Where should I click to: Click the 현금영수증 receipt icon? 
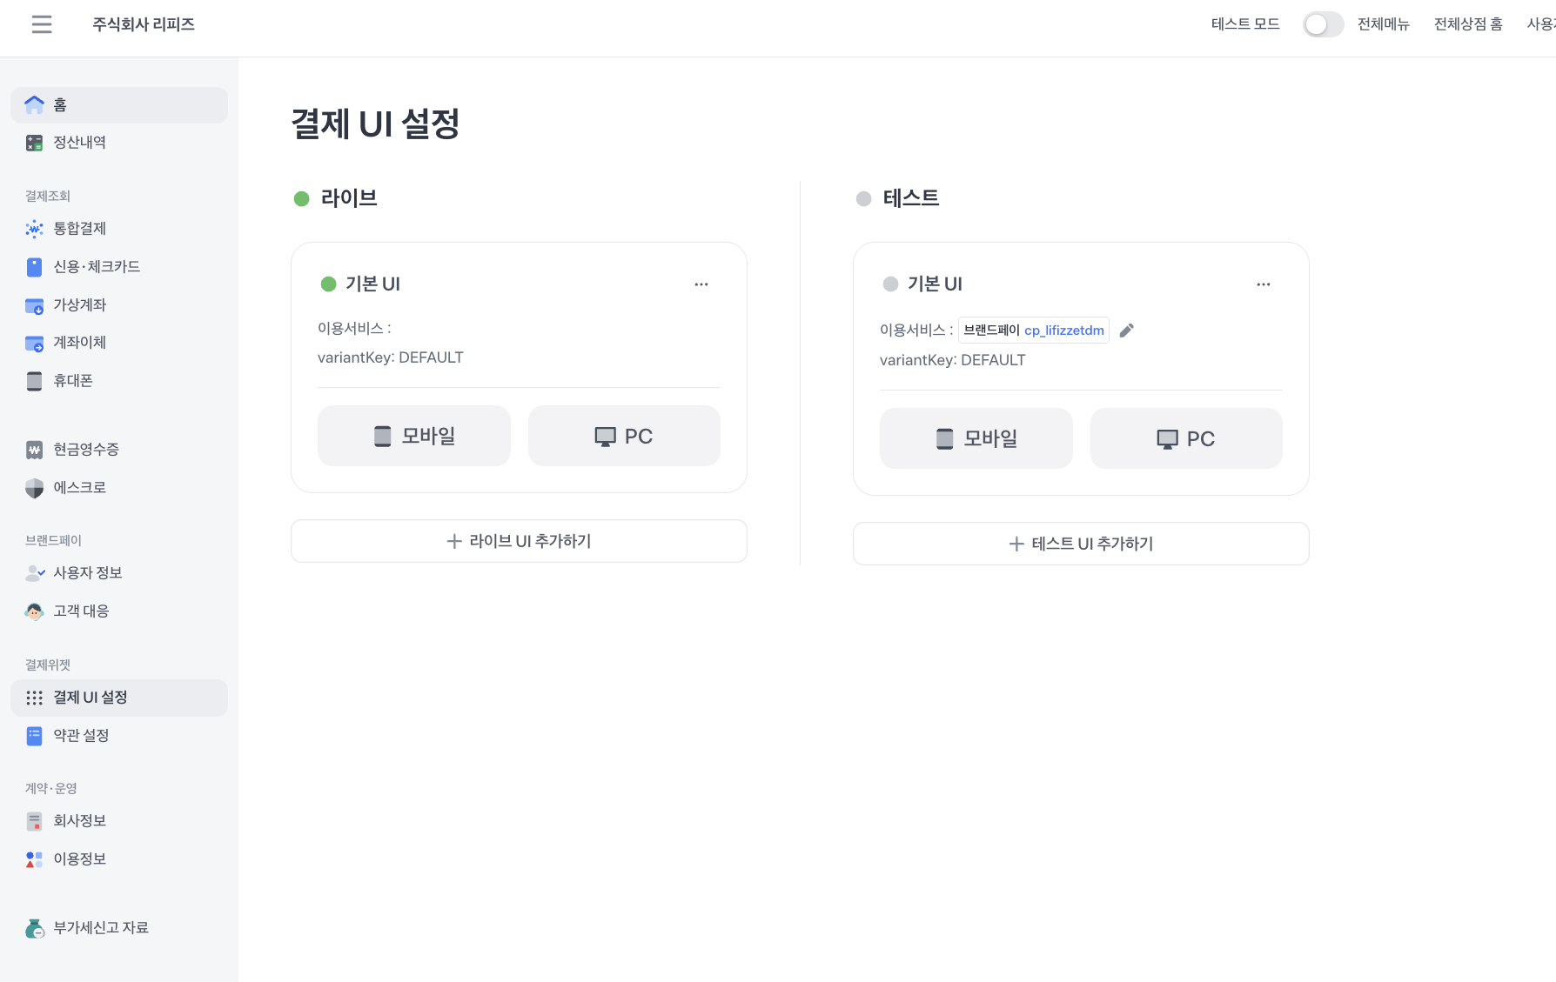click(34, 450)
